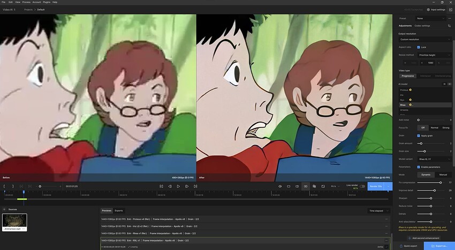Toggle the Live render switch
455x250 pixels.
click(x=362, y=186)
